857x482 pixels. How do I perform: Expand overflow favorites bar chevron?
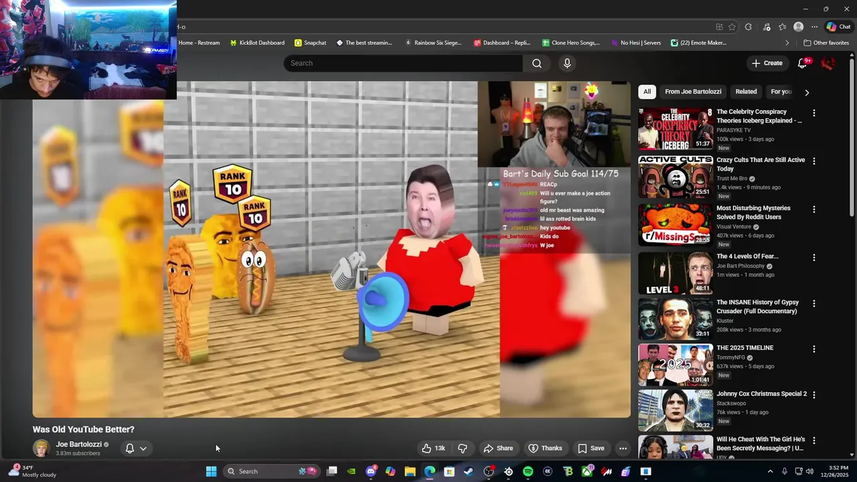pos(787,43)
